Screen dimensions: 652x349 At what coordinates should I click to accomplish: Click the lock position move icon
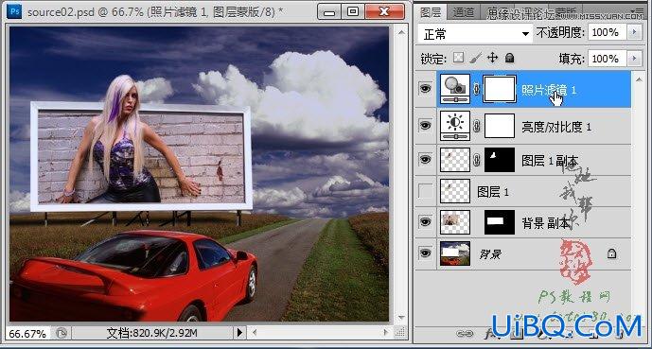point(492,58)
